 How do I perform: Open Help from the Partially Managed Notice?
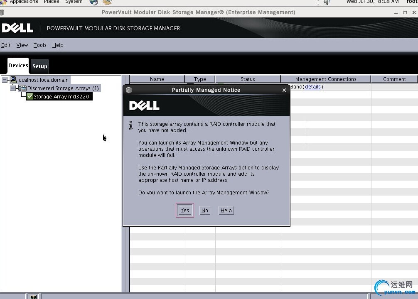pyautogui.click(x=226, y=210)
